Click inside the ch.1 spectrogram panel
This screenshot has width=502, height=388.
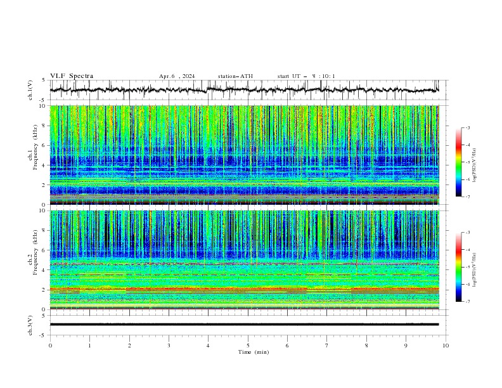(x=244, y=155)
